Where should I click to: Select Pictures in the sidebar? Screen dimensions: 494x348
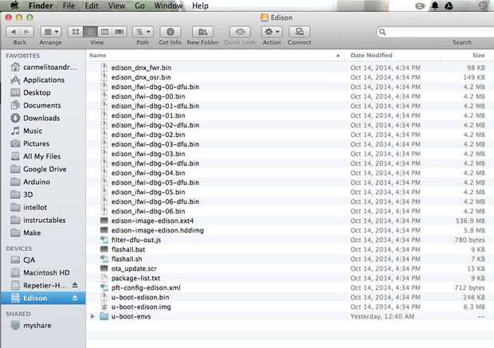tap(43, 143)
